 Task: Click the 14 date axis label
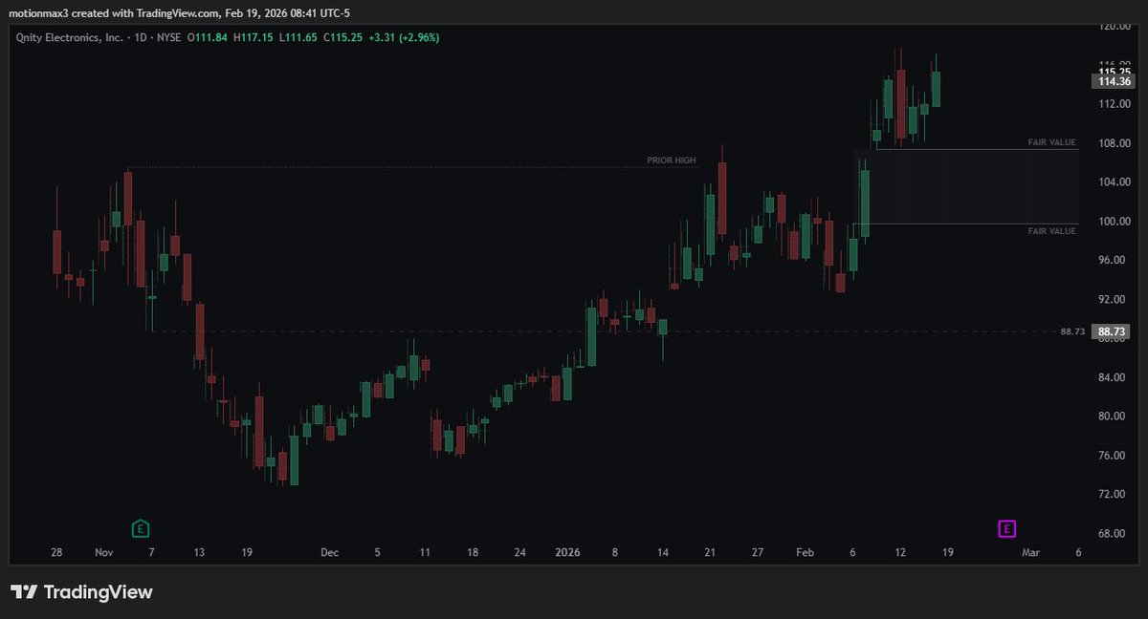(662, 553)
